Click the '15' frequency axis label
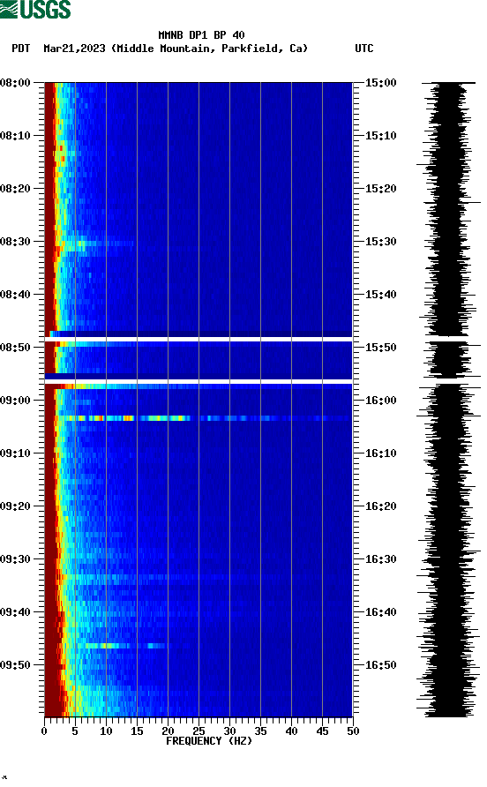The width and height of the screenshot is (487, 787). [137, 731]
